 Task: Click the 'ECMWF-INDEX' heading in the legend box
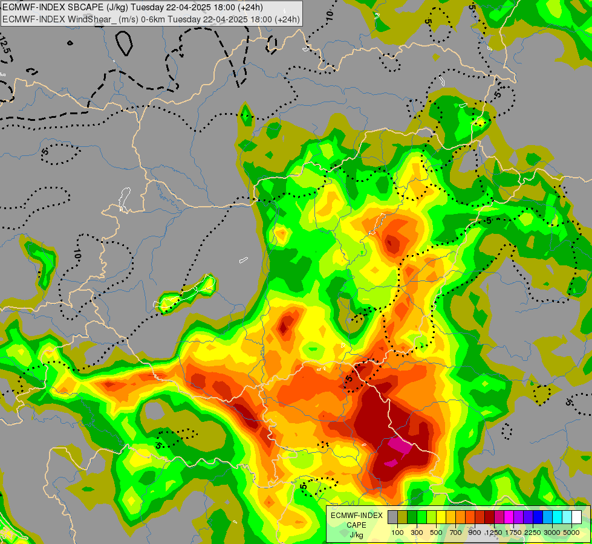pyautogui.click(x=356, y=516)
